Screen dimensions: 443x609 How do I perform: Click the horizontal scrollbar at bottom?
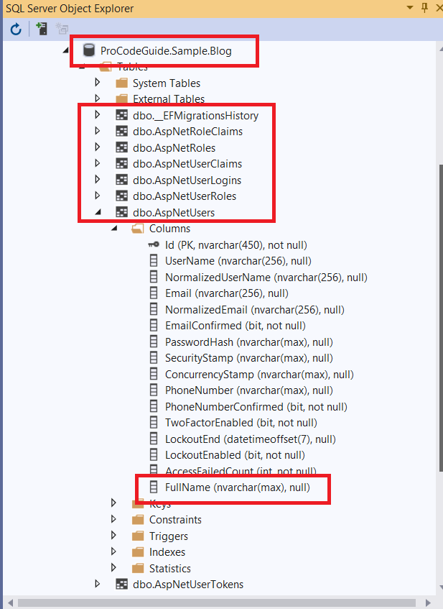pyautogui.click(x=216, y=603)
